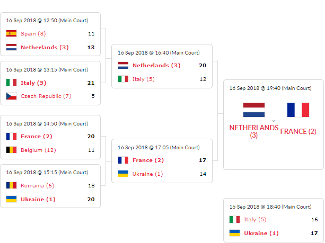Open the Spain (8) team link

pos(33,33)
